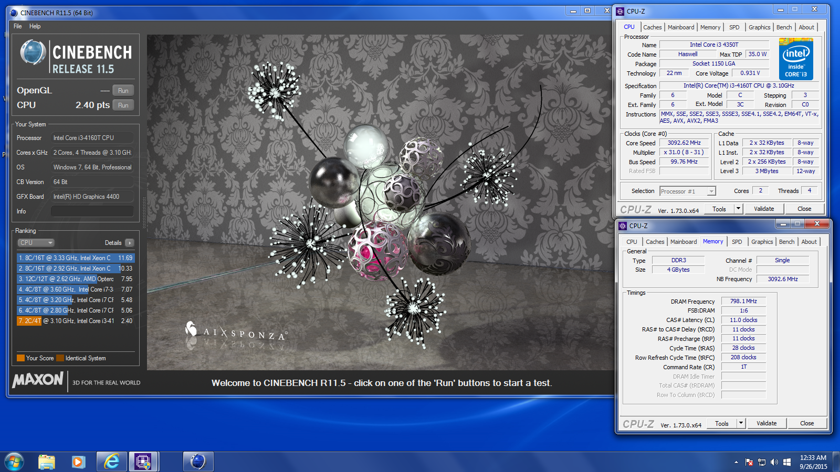This screenshot has width=840, height=472.
Task: Launch Windows Media Player from the taskbar
Action: pos(78,462)
